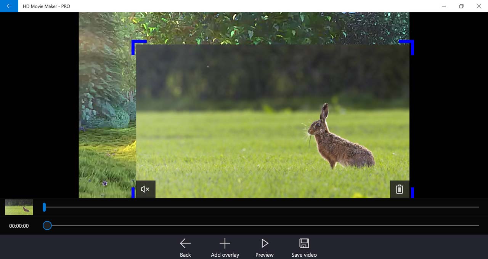488x259 pixels.
Task: Click the top-left blue corner resize handle
Action: (135, 43)
